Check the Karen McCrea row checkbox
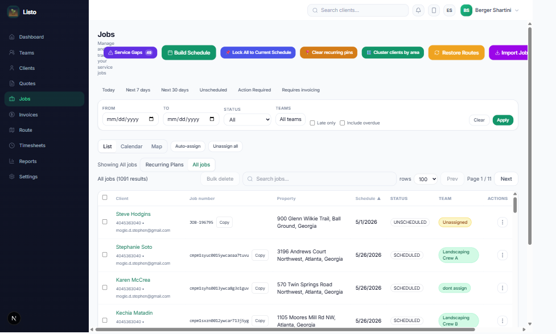This screenshot has height=334, width=556. 105,287
